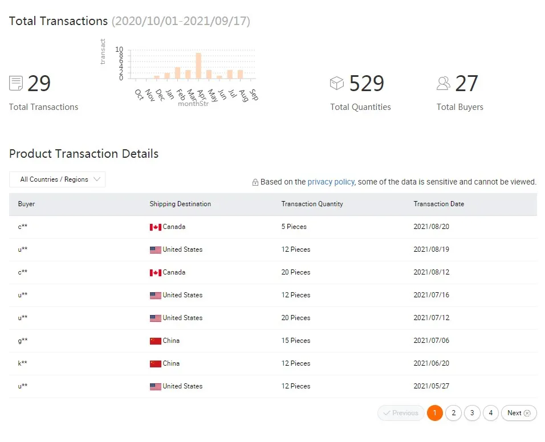Click the United States flag for 2021/08/19
The image size is (545, 442).
tap(155, 249)
